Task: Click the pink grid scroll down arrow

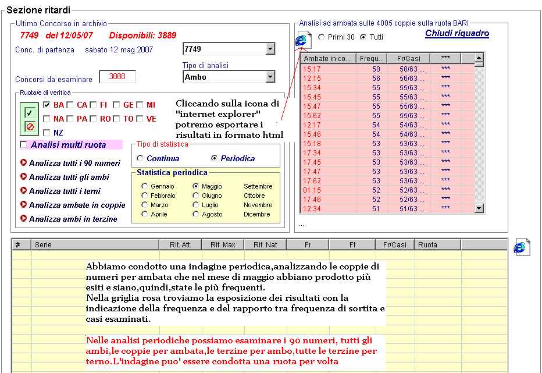Action: pyautogui.click(x=479, y=208)
